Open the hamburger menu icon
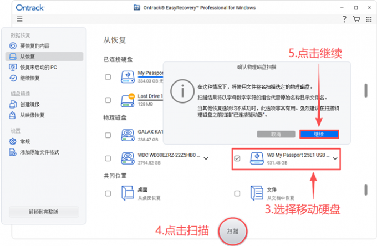The height and width of the screenshot is (246, 377). pyautogui.click(x=20, y=19)
